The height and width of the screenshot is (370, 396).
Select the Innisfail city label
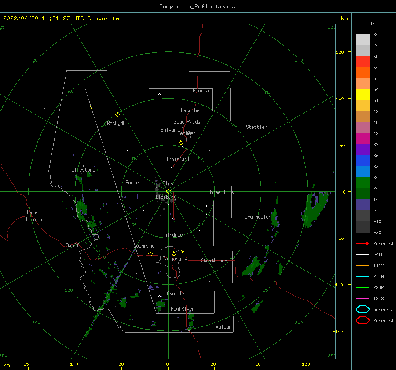click(178, 159)
